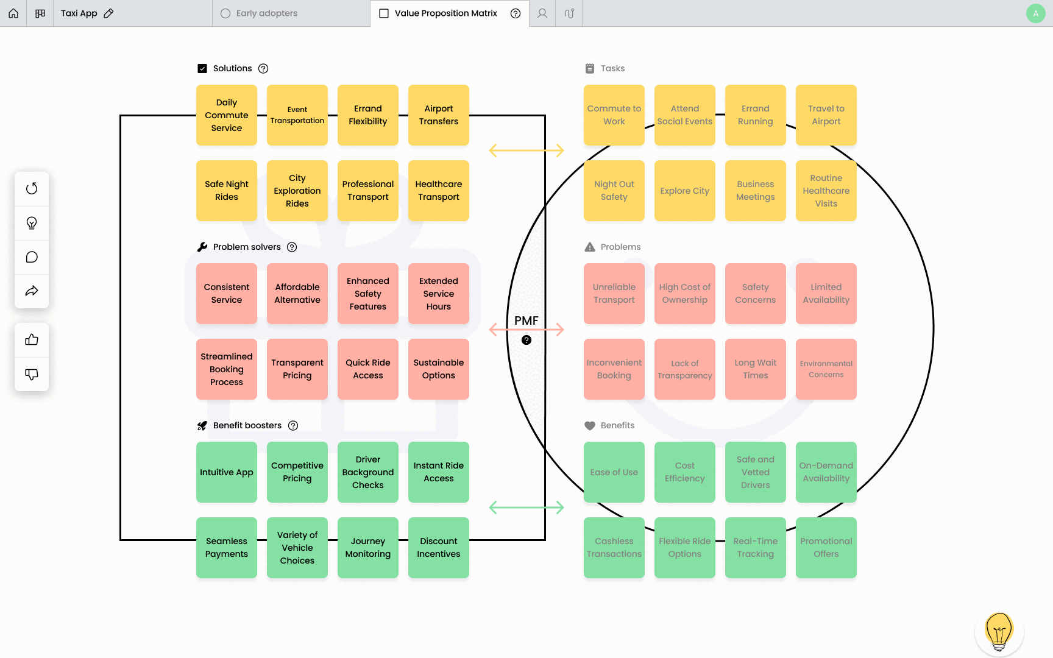Click the help icon next to Problem solvers

pos(292,247)
